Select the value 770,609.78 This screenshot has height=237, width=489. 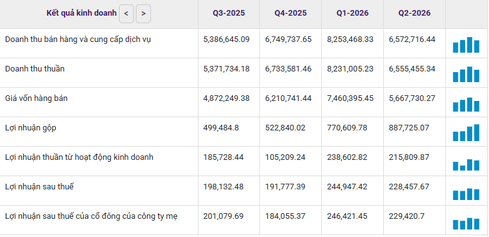pyautogui.click(x=347, y=128)
